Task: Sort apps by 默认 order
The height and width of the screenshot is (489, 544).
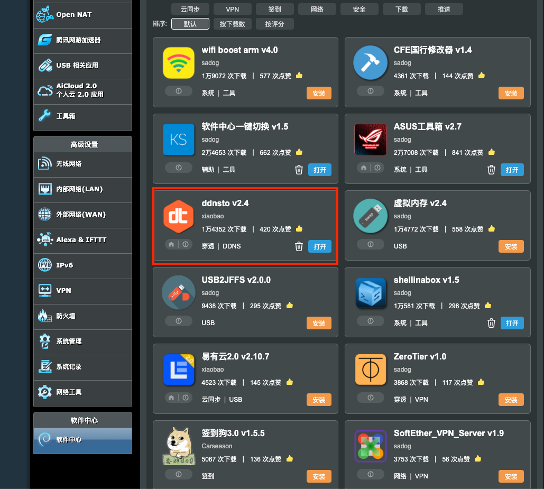Action: (190, 24)
